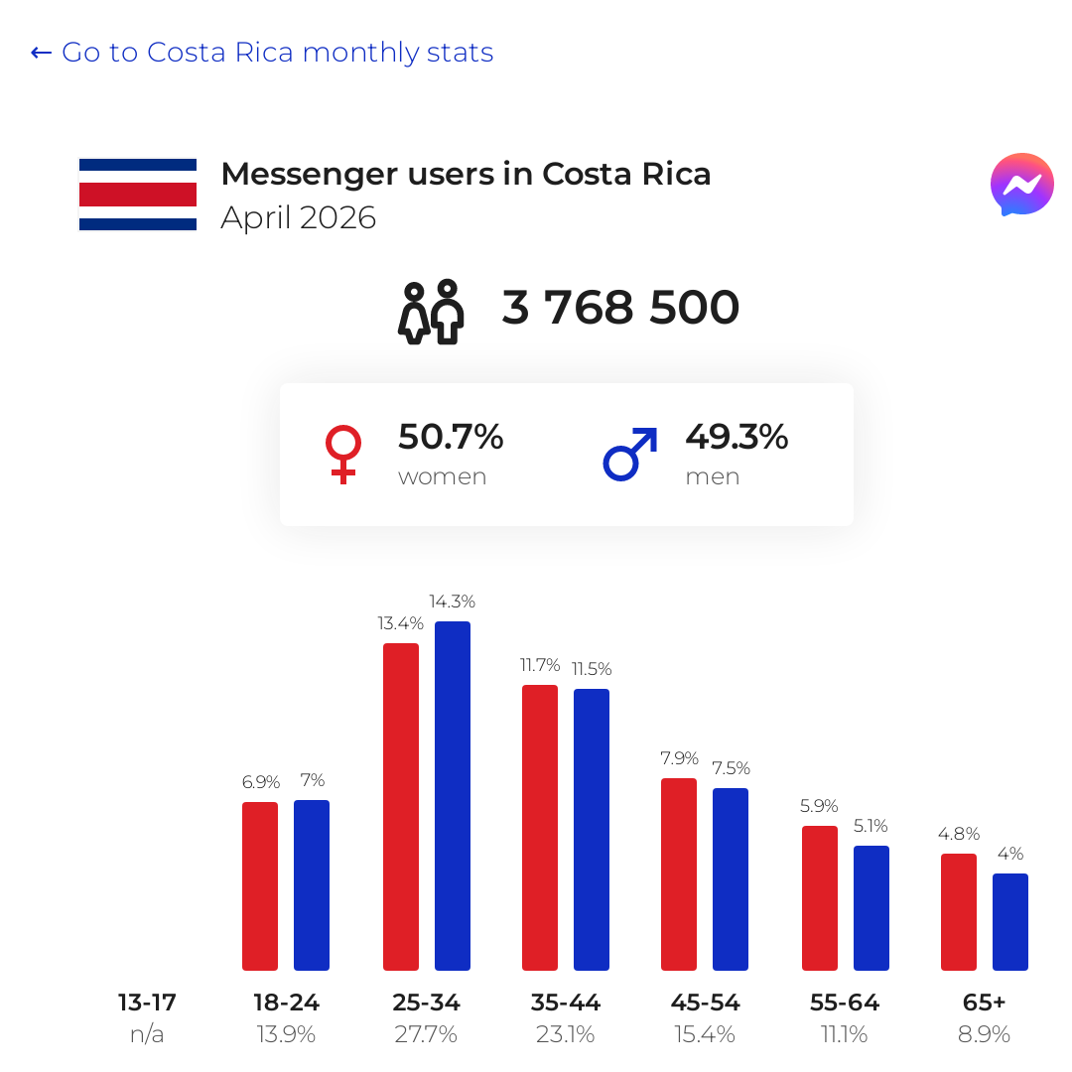Click the blue 14.3% bar for ages 25-34
This screenshot has width=1072, height=1072.
[453, 796]
